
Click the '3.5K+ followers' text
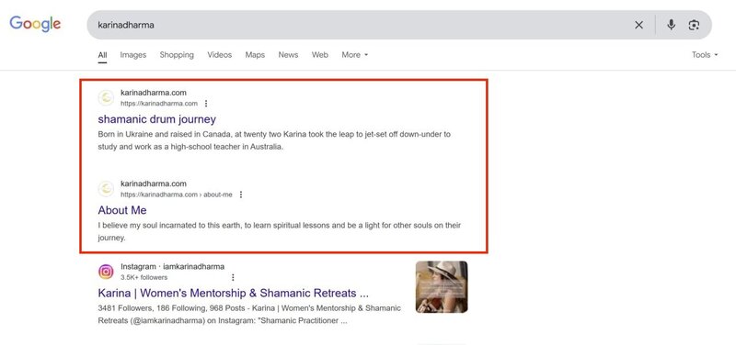point(144,277)
